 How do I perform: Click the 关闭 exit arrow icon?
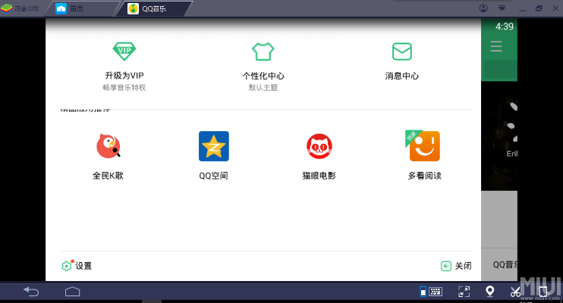click(446, 266)
